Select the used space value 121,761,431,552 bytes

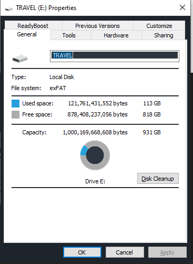pos(98,103)
